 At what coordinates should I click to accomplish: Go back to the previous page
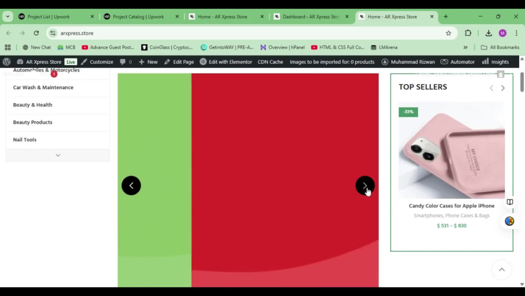[9, 33]
